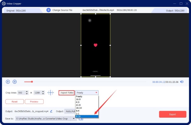This screenshot has height=125, width=191.
Task: Export the cropped video
Action: point(173,114)
